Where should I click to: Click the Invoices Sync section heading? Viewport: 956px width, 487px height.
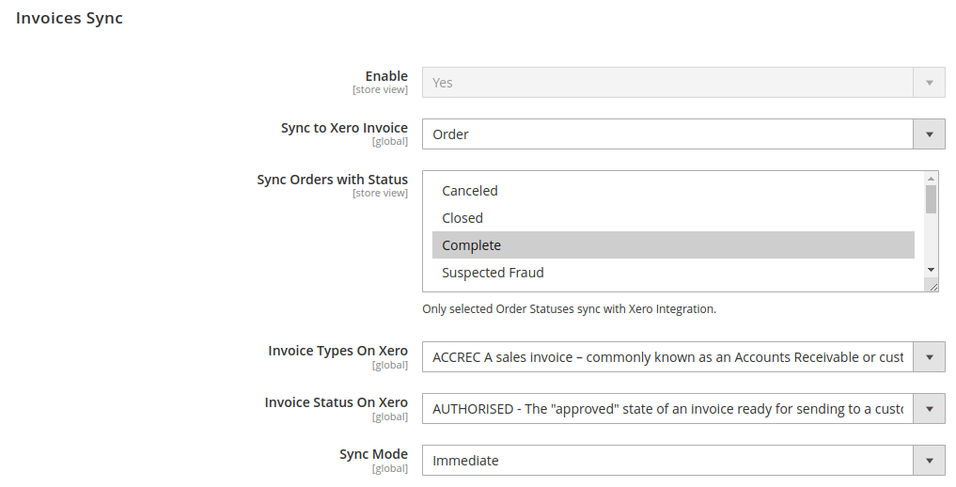(x=70, y=18)
